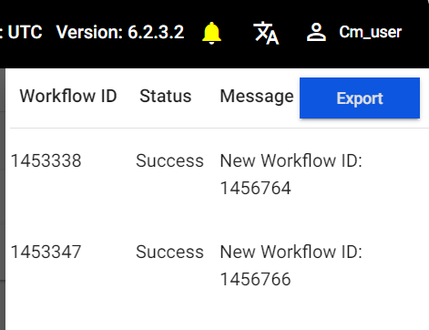Image resolution: width=429 pixels, height=330 pixels.
Task: Select workflow ID 1453347 cell
Action: [46, 252]
